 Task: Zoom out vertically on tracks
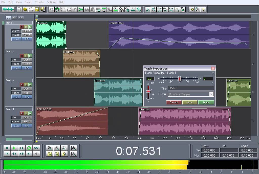click(x=73, y=154)
